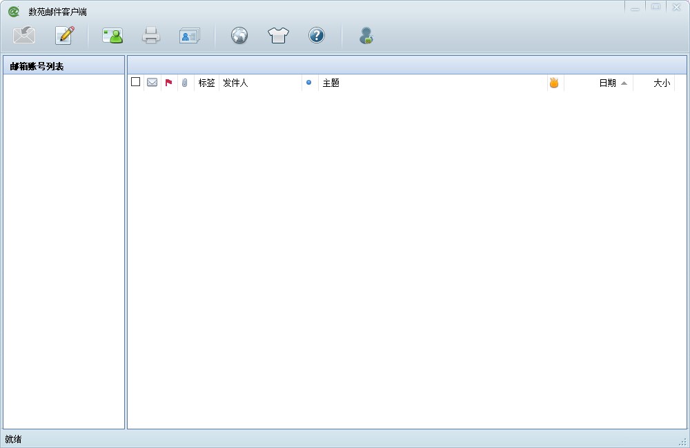Toggle the 日期 sort arrow

(624, 83)
